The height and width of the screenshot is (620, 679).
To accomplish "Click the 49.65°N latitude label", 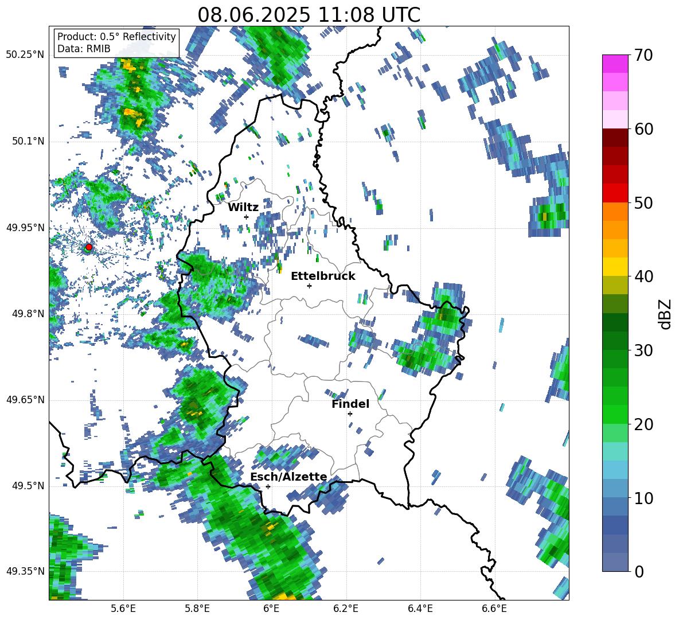I will coord(25,400).
